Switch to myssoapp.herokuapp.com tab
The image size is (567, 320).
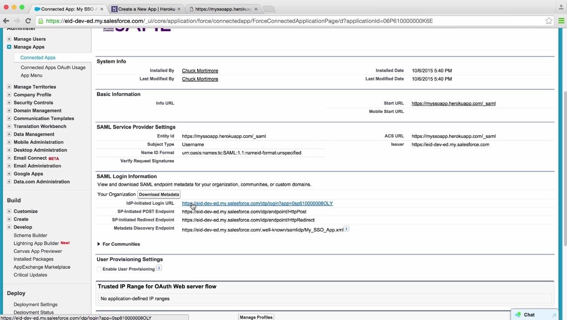pos(223,9)
